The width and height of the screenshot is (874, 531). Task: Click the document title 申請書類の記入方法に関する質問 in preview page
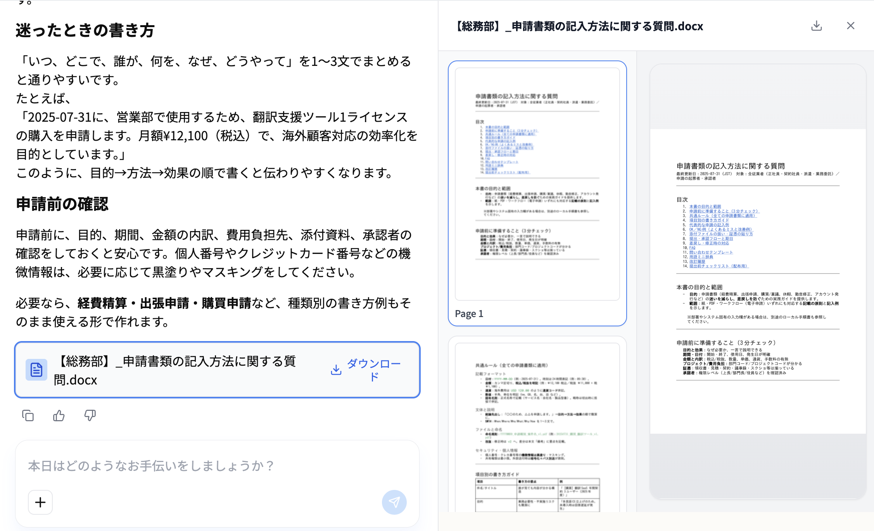click(x=731, y=166)
